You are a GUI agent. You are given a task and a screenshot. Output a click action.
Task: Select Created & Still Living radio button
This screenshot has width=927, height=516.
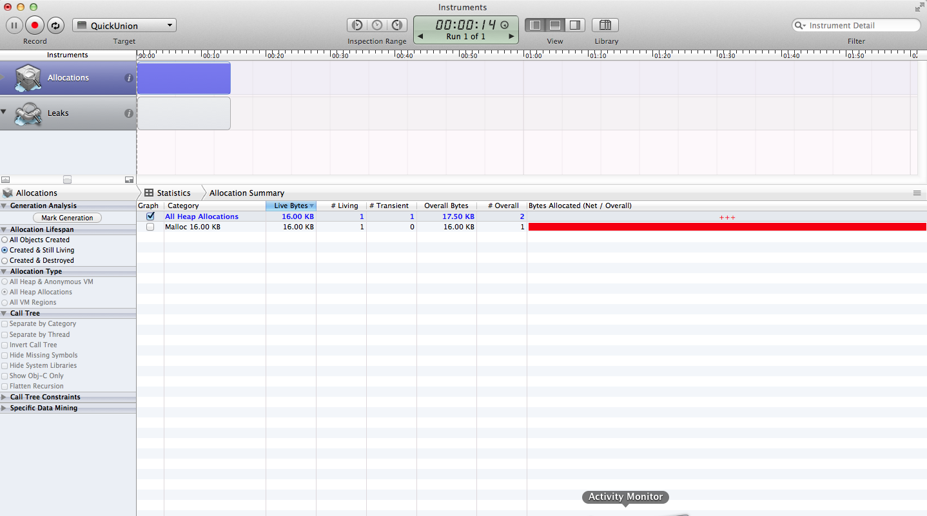[5, 250]
